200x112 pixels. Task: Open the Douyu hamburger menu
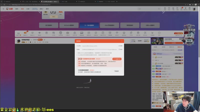[3, 9]
